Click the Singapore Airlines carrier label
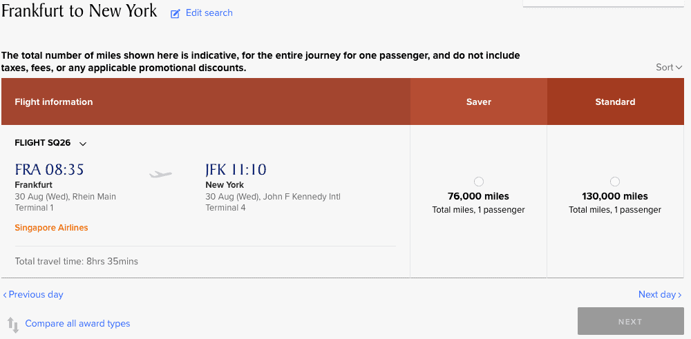Screen dimensions: 691x339 52,228
